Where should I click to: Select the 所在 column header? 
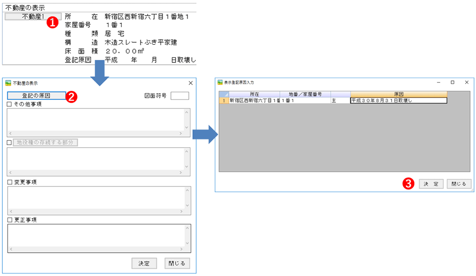(254, 94)
